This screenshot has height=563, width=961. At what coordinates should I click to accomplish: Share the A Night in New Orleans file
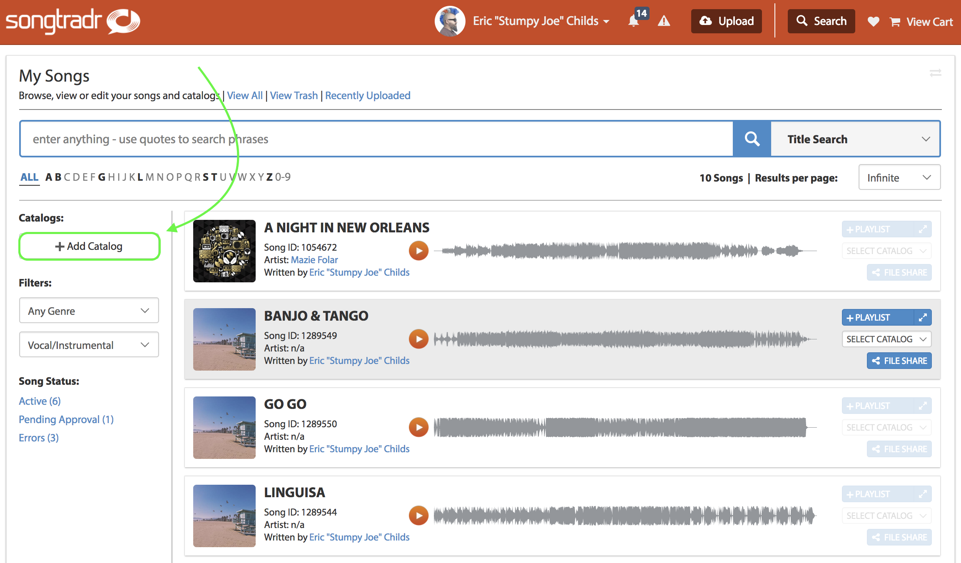[899, 272]
